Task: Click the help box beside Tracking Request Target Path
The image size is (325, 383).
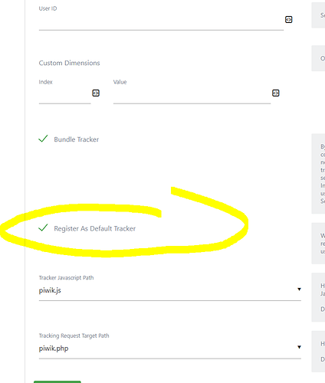Action: 318,352
